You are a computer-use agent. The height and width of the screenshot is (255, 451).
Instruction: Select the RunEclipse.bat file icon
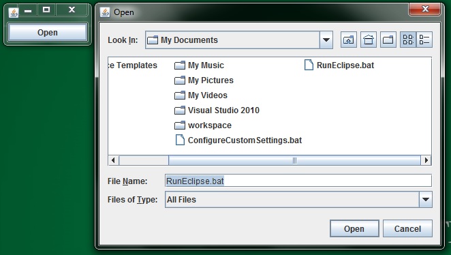309,65
